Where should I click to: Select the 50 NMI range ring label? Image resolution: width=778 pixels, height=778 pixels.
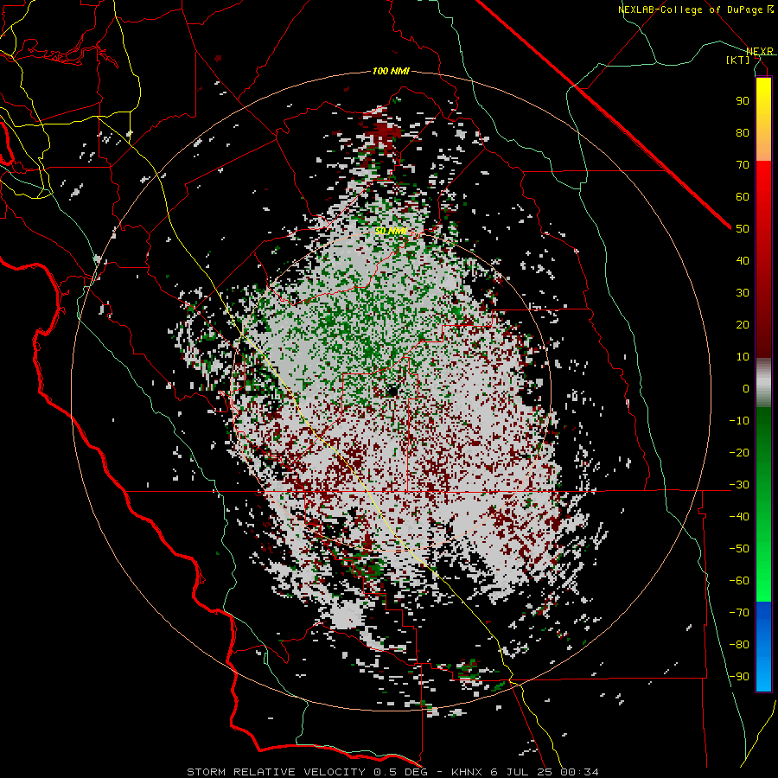(391, 231)
